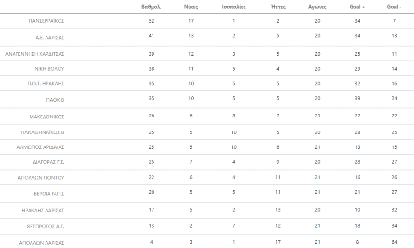Click the Νίκες column header
The width and height of the screenshot is (414, 248).
click(x=191, y=7)
